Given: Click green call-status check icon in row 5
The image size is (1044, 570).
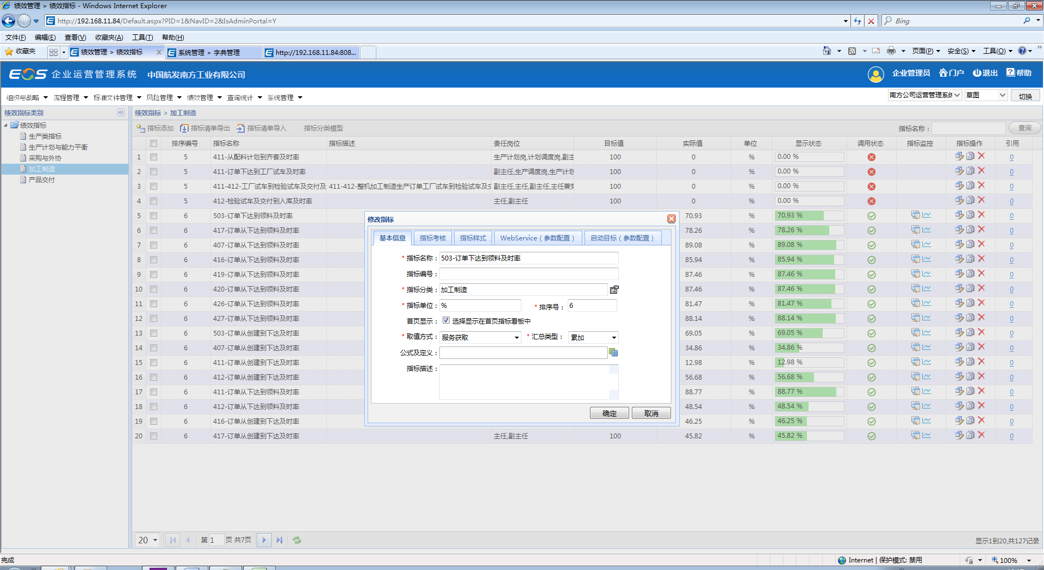Looking at the screenshot, I should 872,216.
